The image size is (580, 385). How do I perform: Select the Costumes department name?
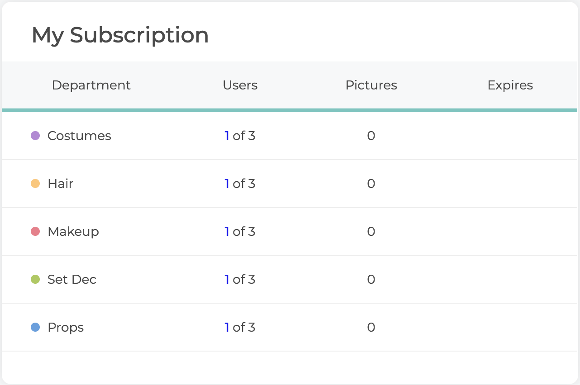[79, 136]
